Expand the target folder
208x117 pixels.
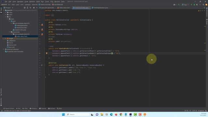point(6,38)
